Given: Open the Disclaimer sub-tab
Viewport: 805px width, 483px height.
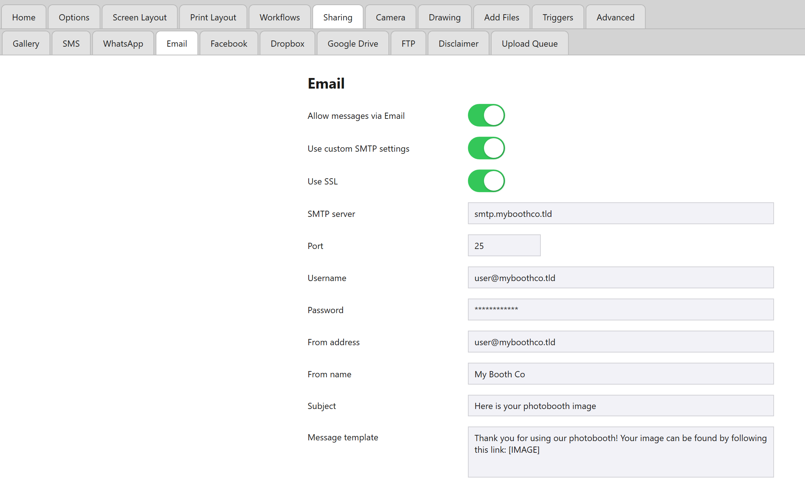Looking at the screenshot, I should [458, 43].
